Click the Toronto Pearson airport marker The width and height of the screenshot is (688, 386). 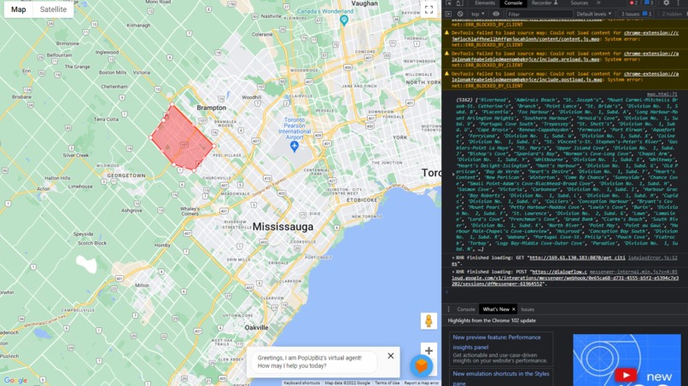click(294, 147)
